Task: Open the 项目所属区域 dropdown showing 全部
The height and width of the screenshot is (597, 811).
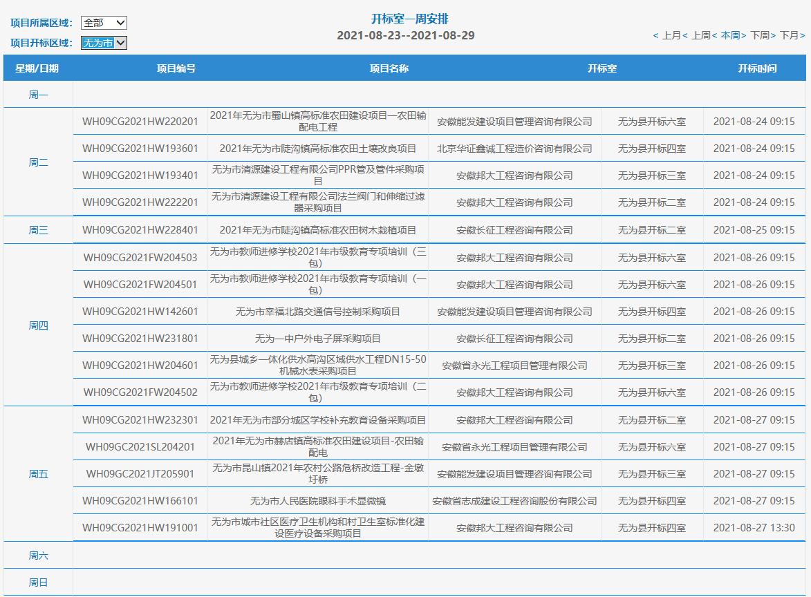Action: coord(104,23)
